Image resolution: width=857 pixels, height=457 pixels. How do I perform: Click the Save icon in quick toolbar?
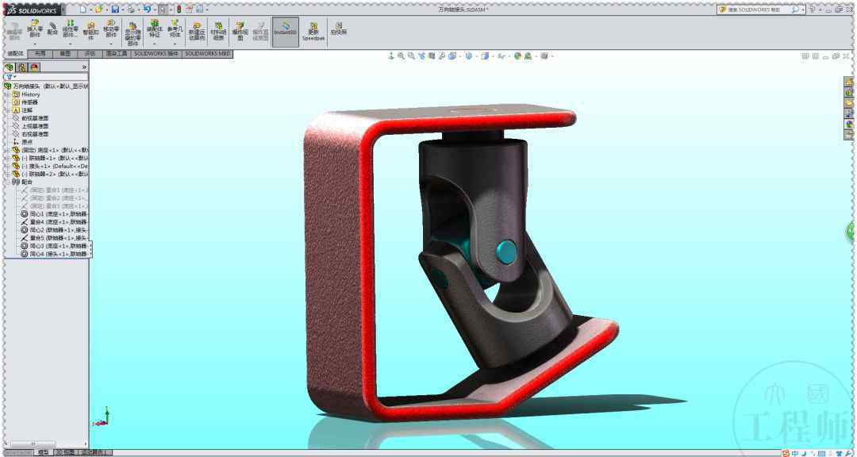click(115, 10)
